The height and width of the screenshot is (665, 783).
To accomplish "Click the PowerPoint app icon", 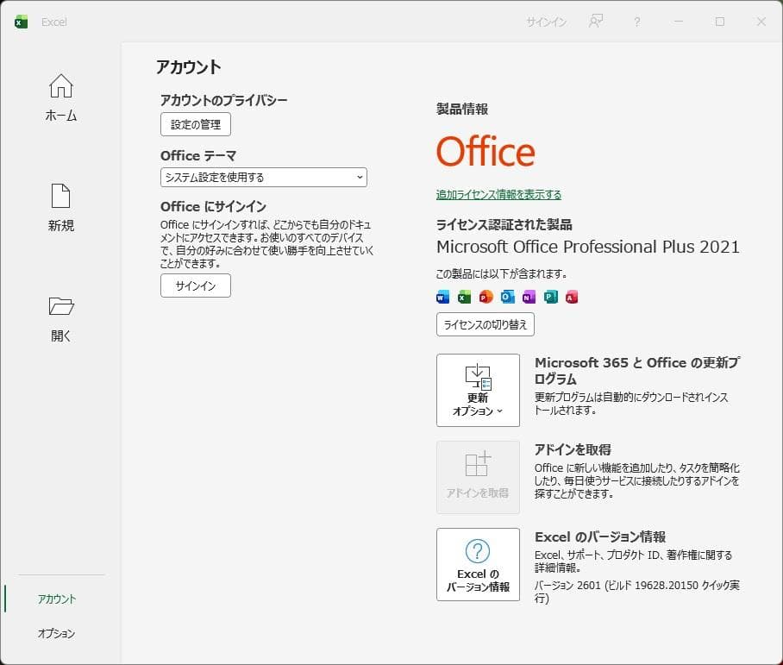I will (484, 296).
